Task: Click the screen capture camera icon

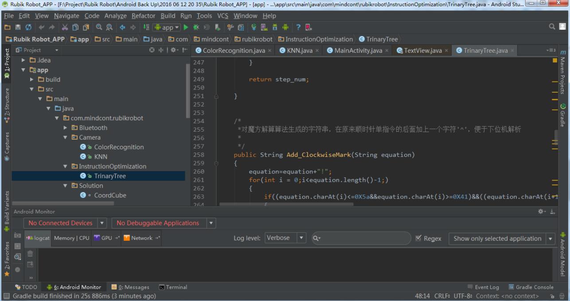Action: click(x=18, y=235)
